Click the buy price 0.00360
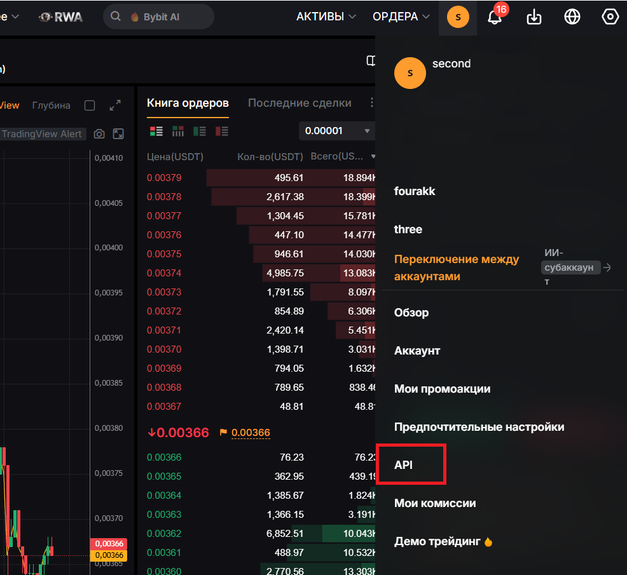Screen dimensions: 627x575 coord(164,571)
